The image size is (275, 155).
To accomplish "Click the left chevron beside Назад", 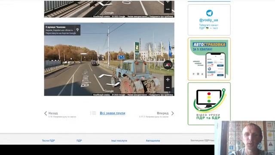I will coord(46,113).
